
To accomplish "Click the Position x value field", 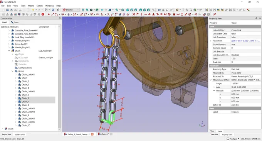I will point(246,94).
